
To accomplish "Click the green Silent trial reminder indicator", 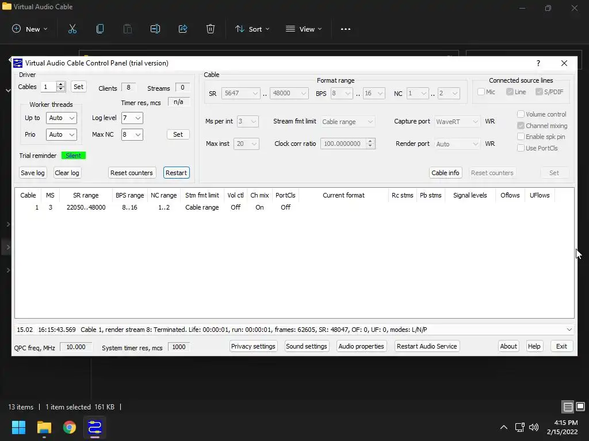I will [x=73, y=155].
